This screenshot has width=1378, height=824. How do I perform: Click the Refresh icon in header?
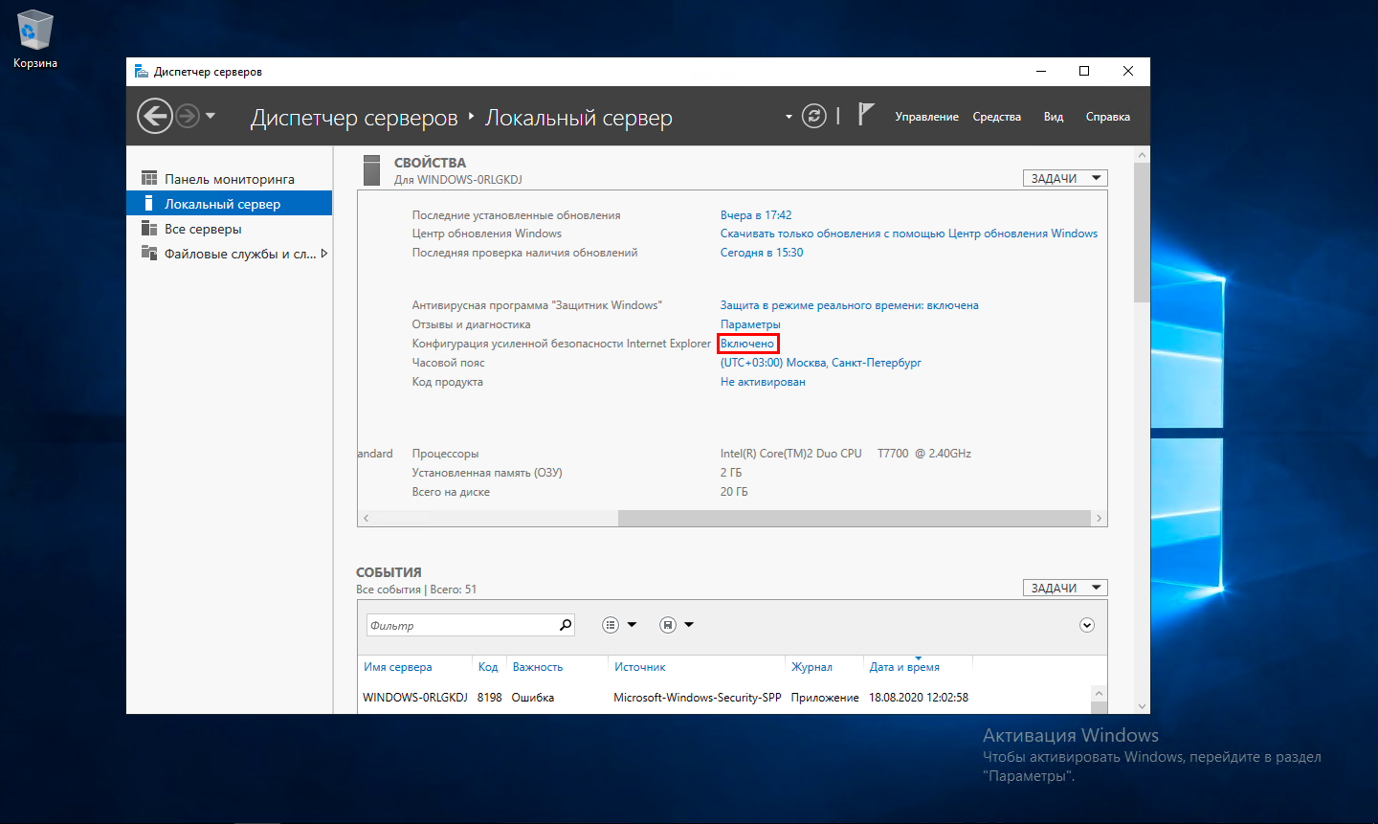pyautogui.click(x=814, y=116)
